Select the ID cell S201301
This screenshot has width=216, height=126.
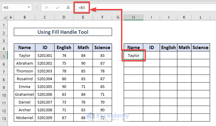click(x=45, y=55)
